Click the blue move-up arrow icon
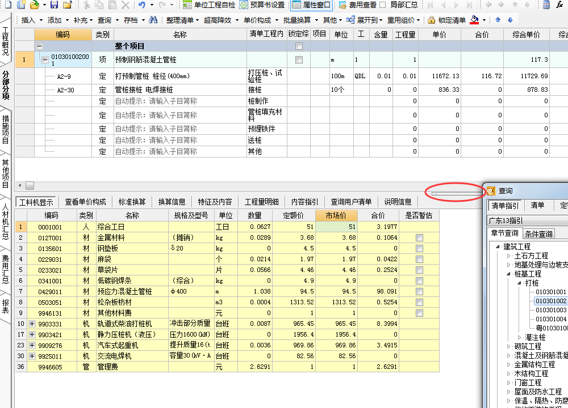568x408 pixels. tap(498, 20)
